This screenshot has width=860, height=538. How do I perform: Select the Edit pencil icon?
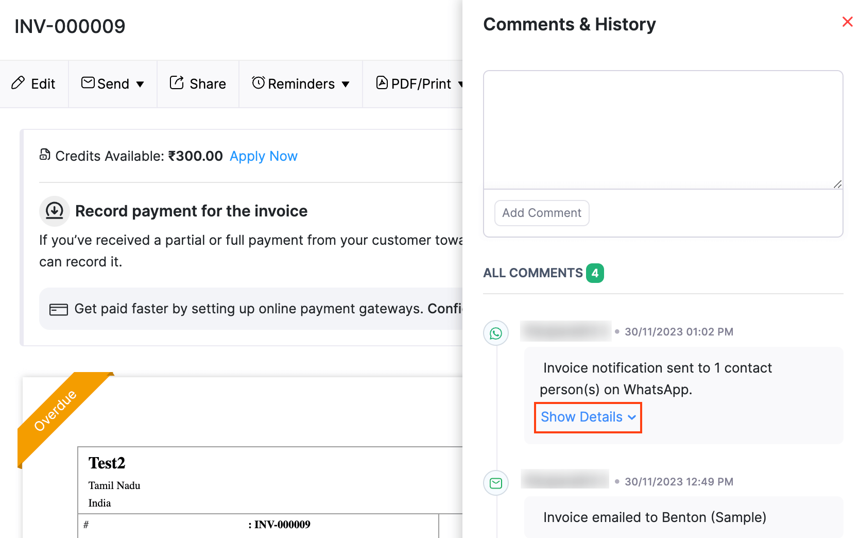pos(19,83)
